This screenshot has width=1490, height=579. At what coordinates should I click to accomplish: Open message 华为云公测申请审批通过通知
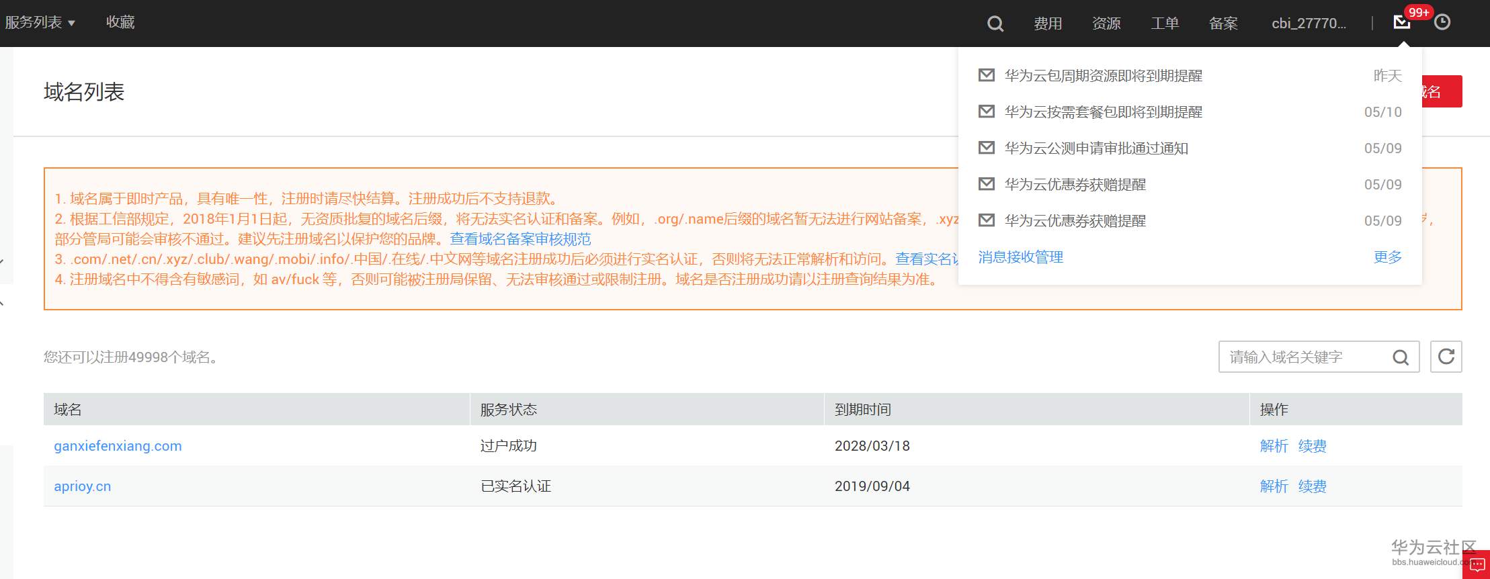pyautogui.click(x=1096, y=148)
